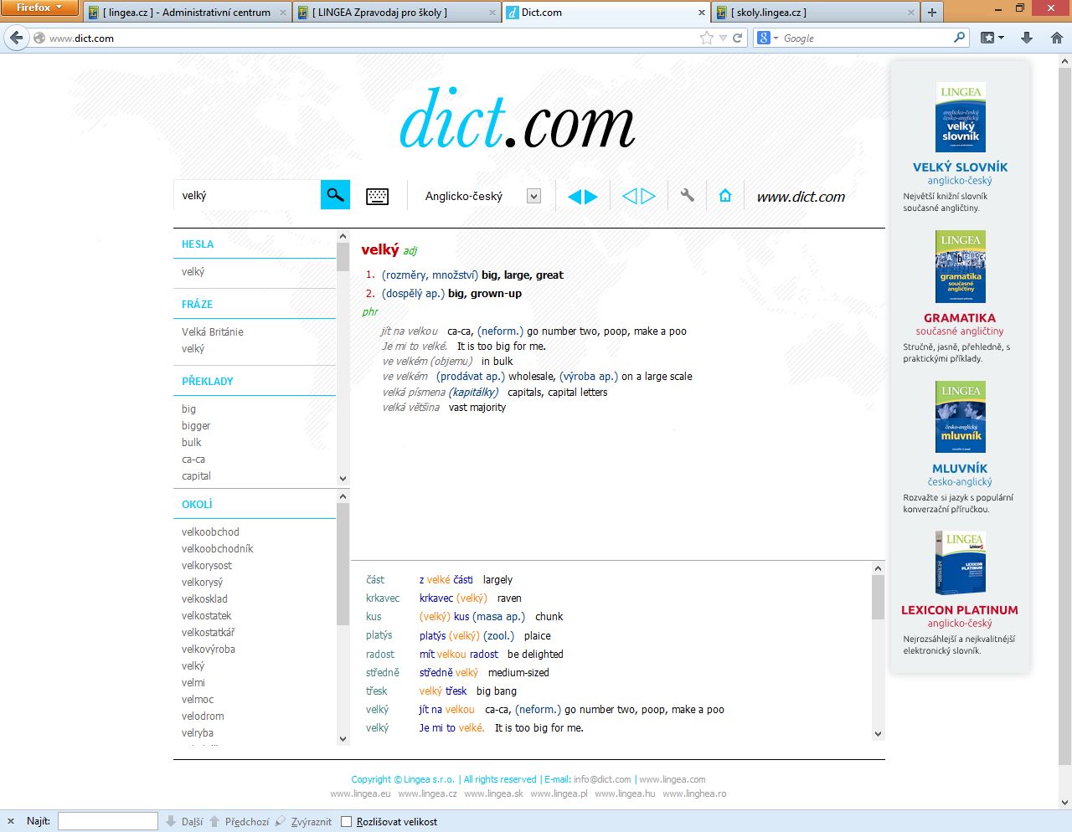
Task: Open the on-screen keyboard icon
Action: 378,196
